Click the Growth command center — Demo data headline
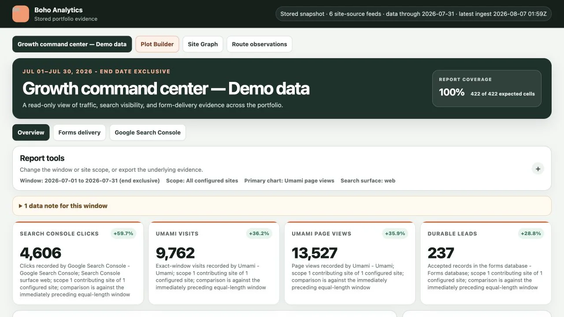The image size is (564, 317). pos(166,89)
